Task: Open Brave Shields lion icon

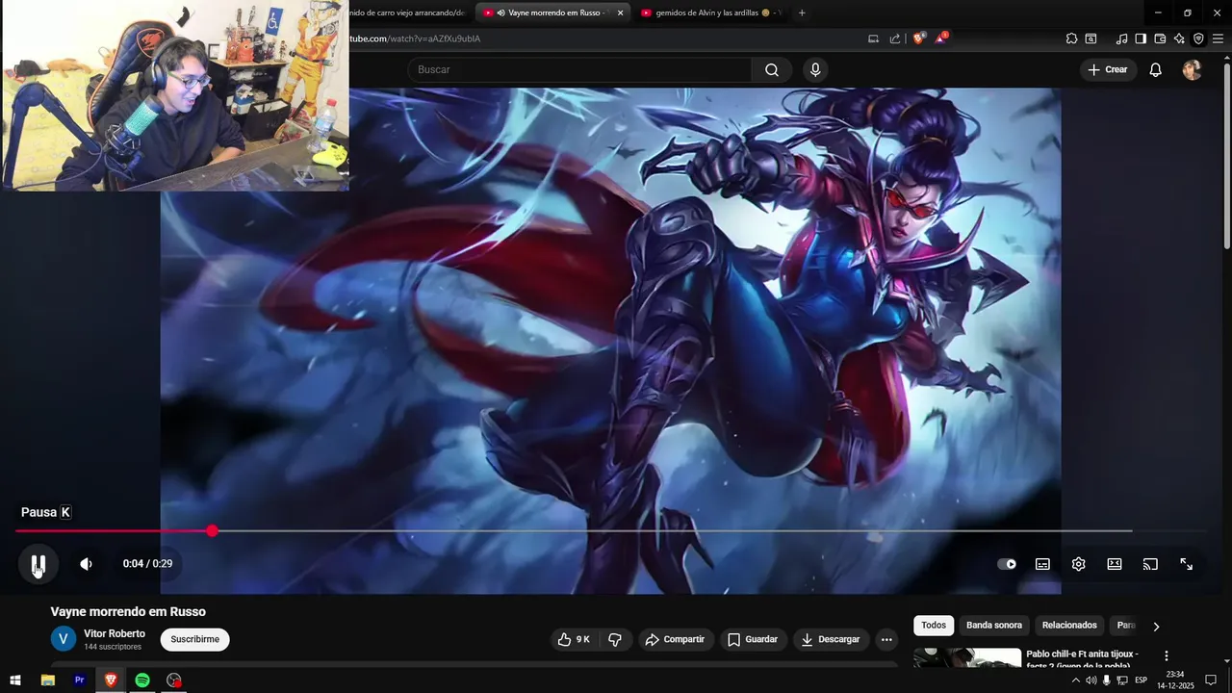Action: pyautogui.click(x=919, y=38)
